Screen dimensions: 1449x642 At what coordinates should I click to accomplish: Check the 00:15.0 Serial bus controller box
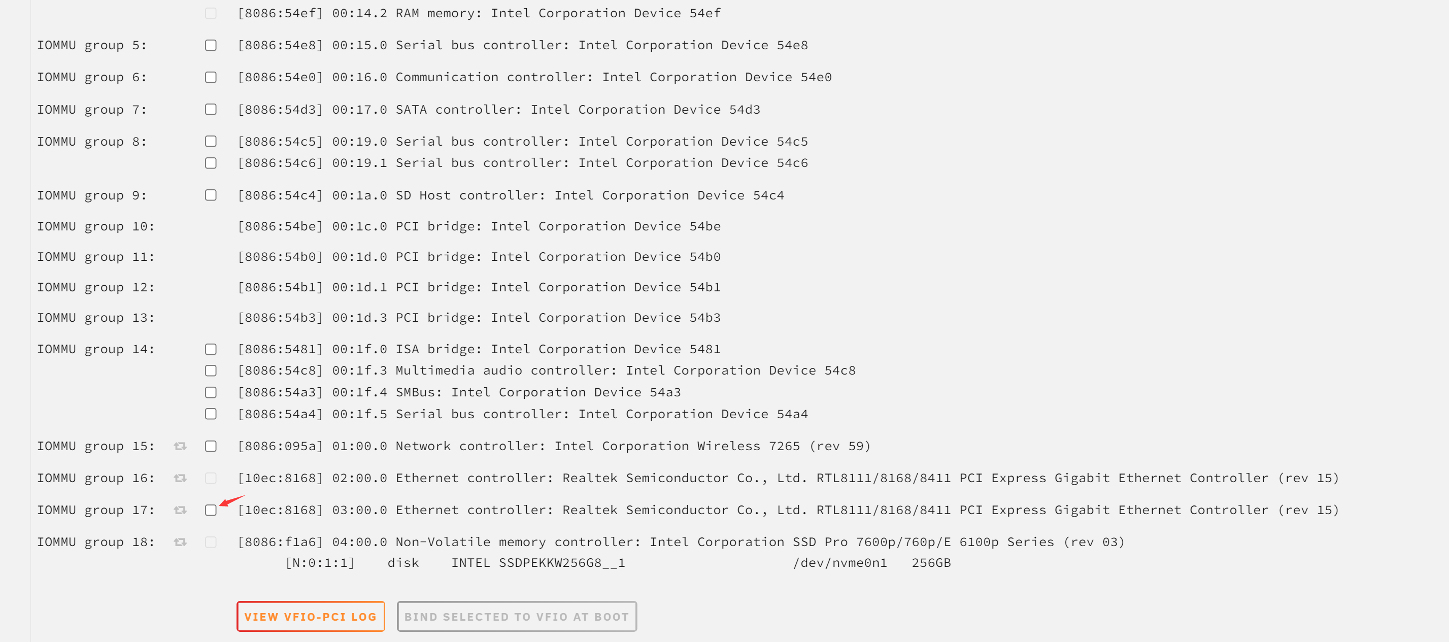(211, 45)
